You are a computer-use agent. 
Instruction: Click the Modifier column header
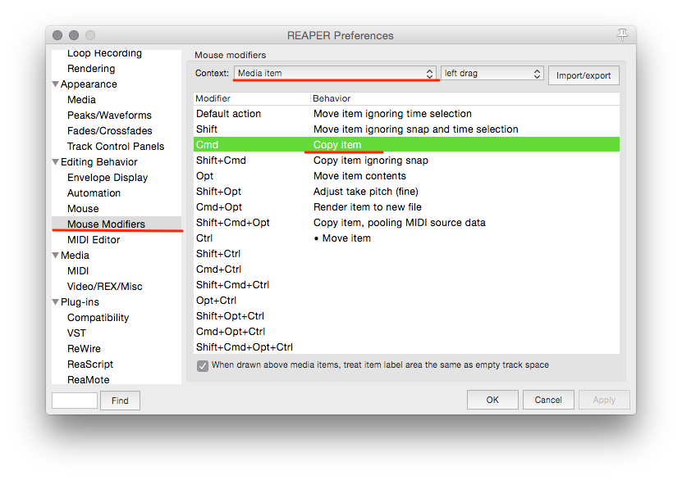pyautogui.click(x=252, y=98)
